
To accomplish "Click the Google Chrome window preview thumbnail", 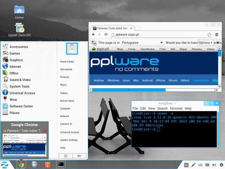I will (24, 145).
